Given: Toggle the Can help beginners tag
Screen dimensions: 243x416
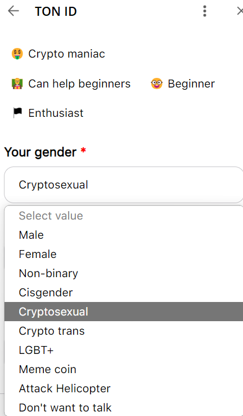Looking at the screenshot, I should [x=71, y=84].
